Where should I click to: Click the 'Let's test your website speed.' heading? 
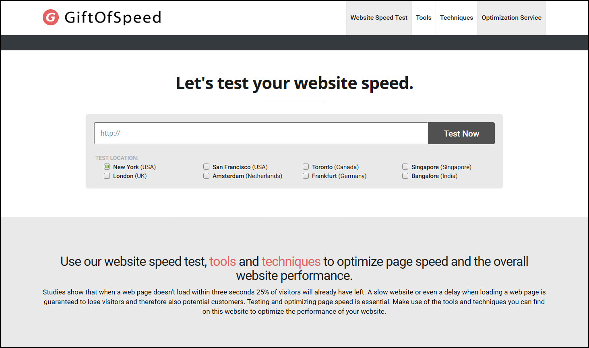point(294,83)
